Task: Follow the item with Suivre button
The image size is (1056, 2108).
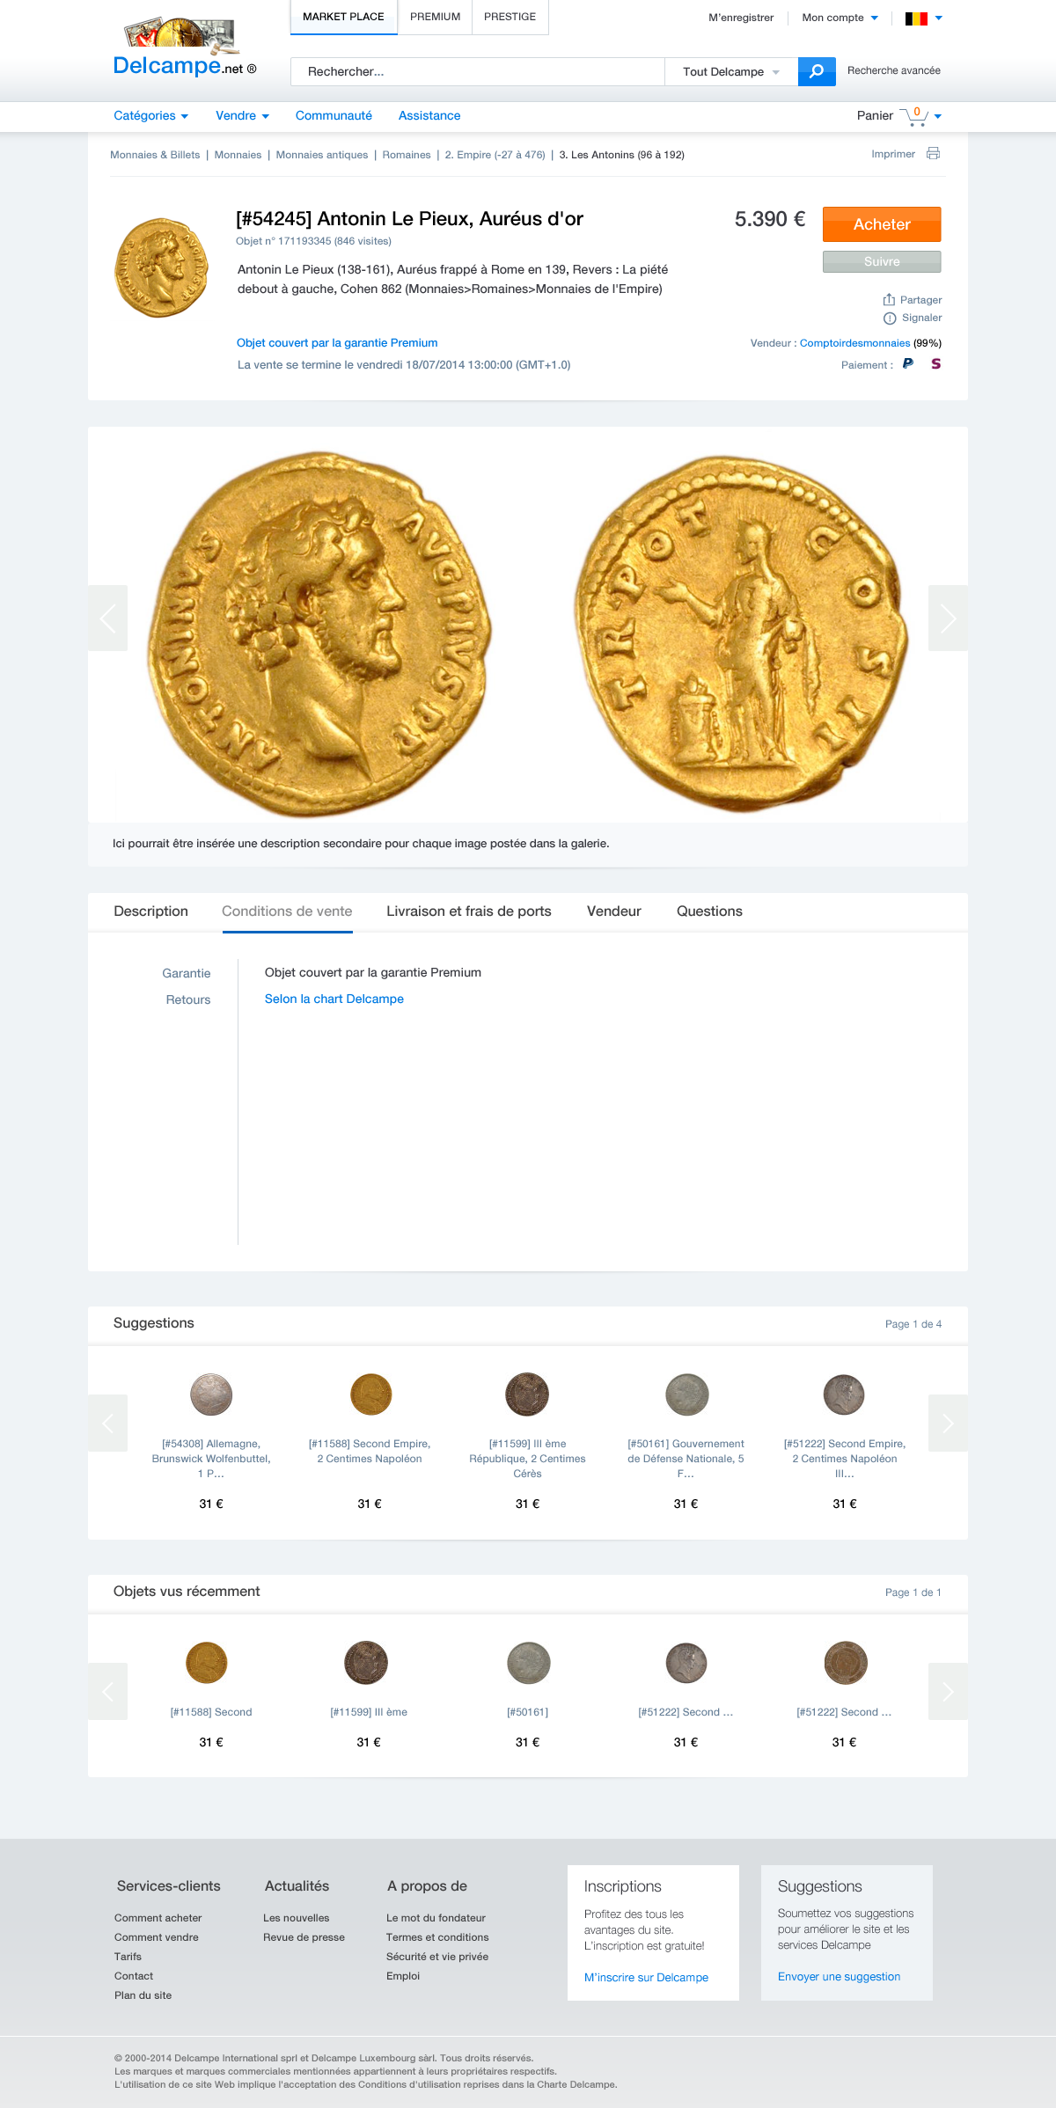Action: point(882,261)
